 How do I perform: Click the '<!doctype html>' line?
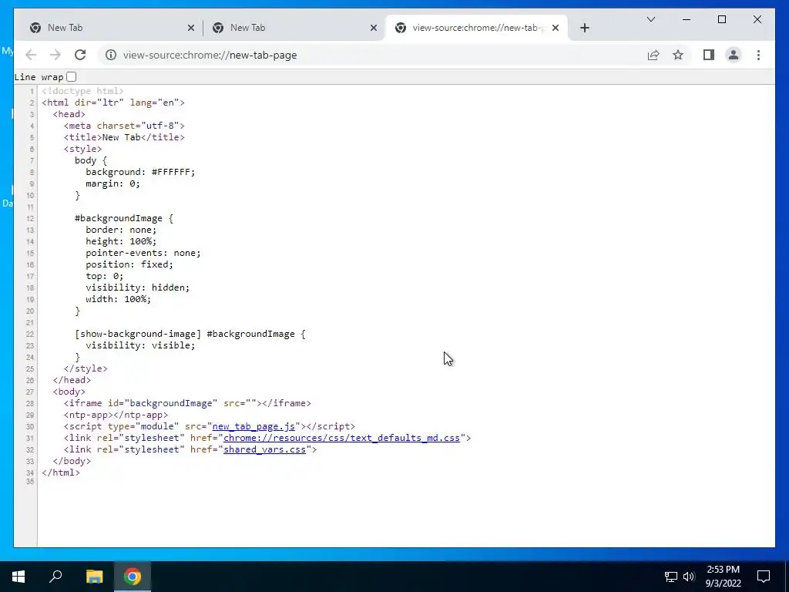[82, 91]
